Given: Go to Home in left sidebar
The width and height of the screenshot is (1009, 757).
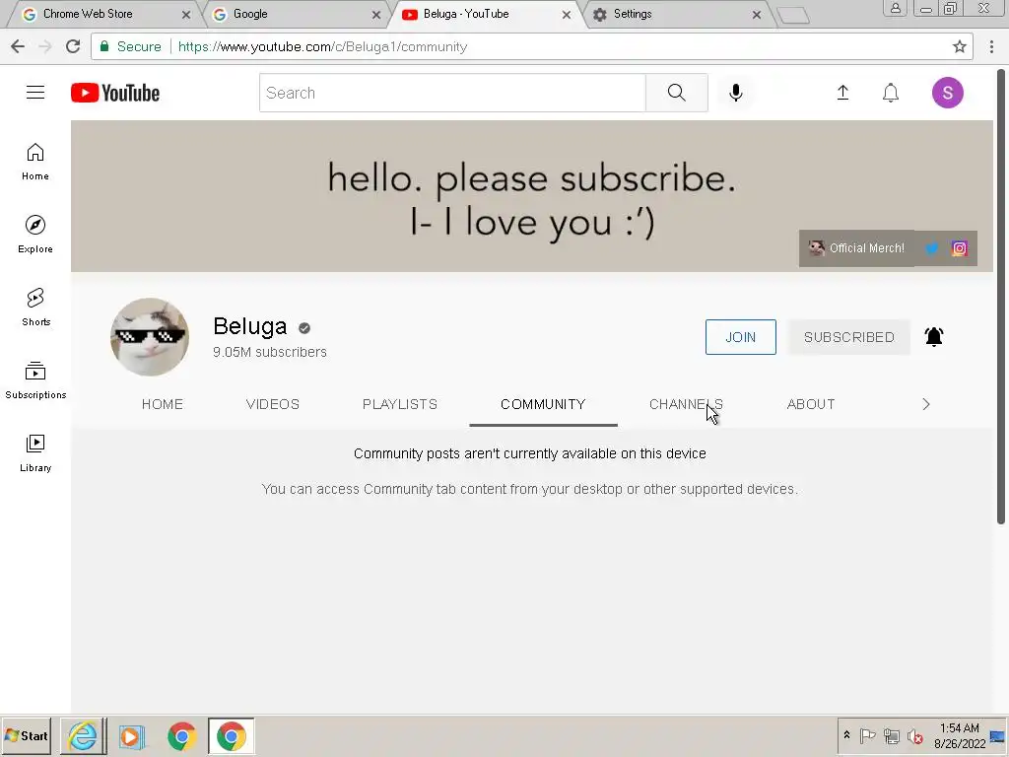Looking at the screenshot, I should pos(35,162).
